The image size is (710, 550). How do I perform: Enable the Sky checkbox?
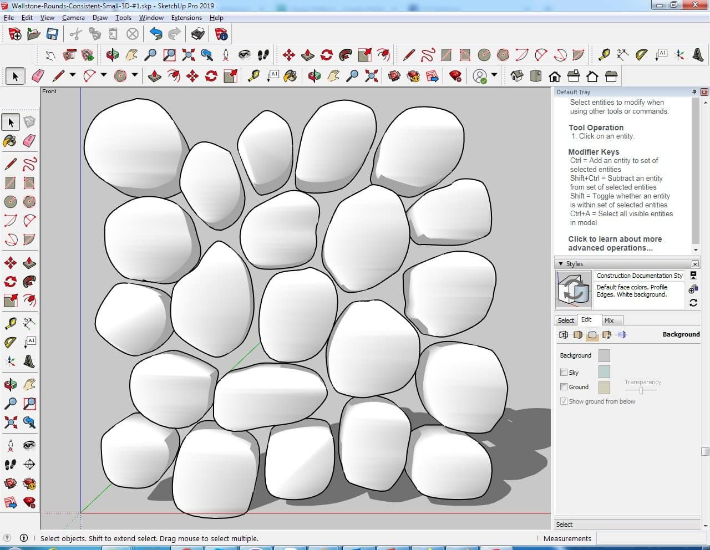pos(564,373)
